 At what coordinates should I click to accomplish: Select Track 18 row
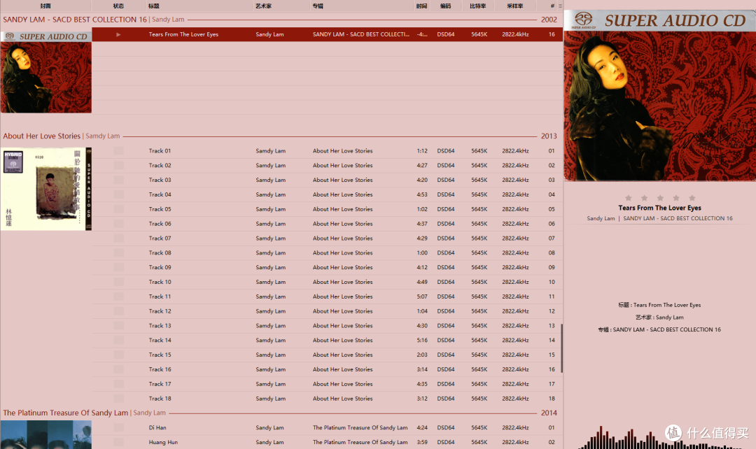tap(327, 399)
